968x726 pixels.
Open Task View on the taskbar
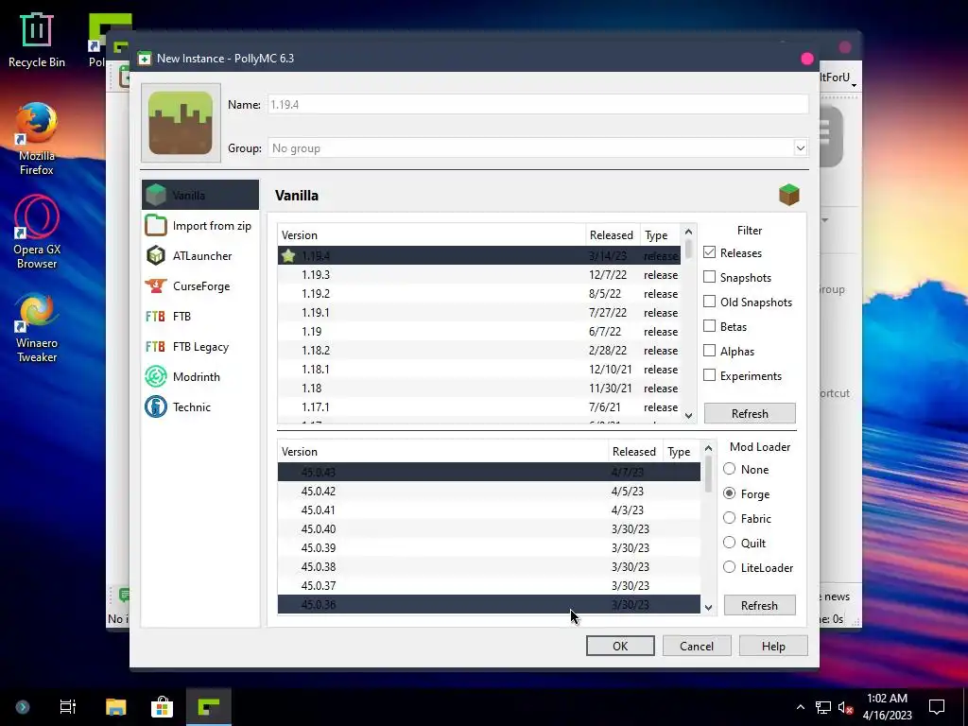(x=67, y=707)
